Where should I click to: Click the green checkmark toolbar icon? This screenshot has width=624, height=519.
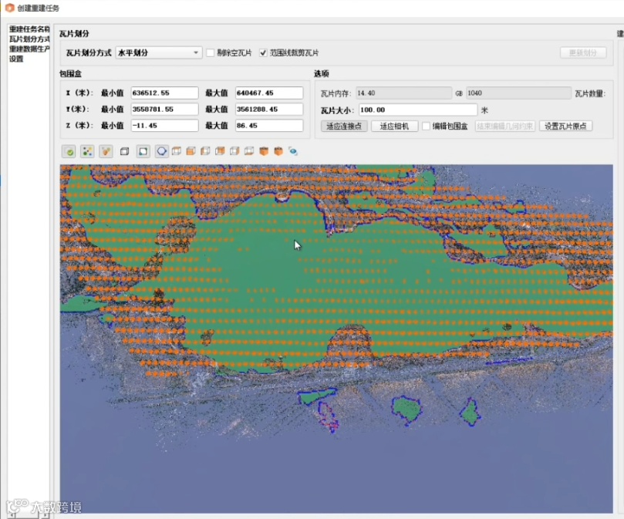point(69,152)
